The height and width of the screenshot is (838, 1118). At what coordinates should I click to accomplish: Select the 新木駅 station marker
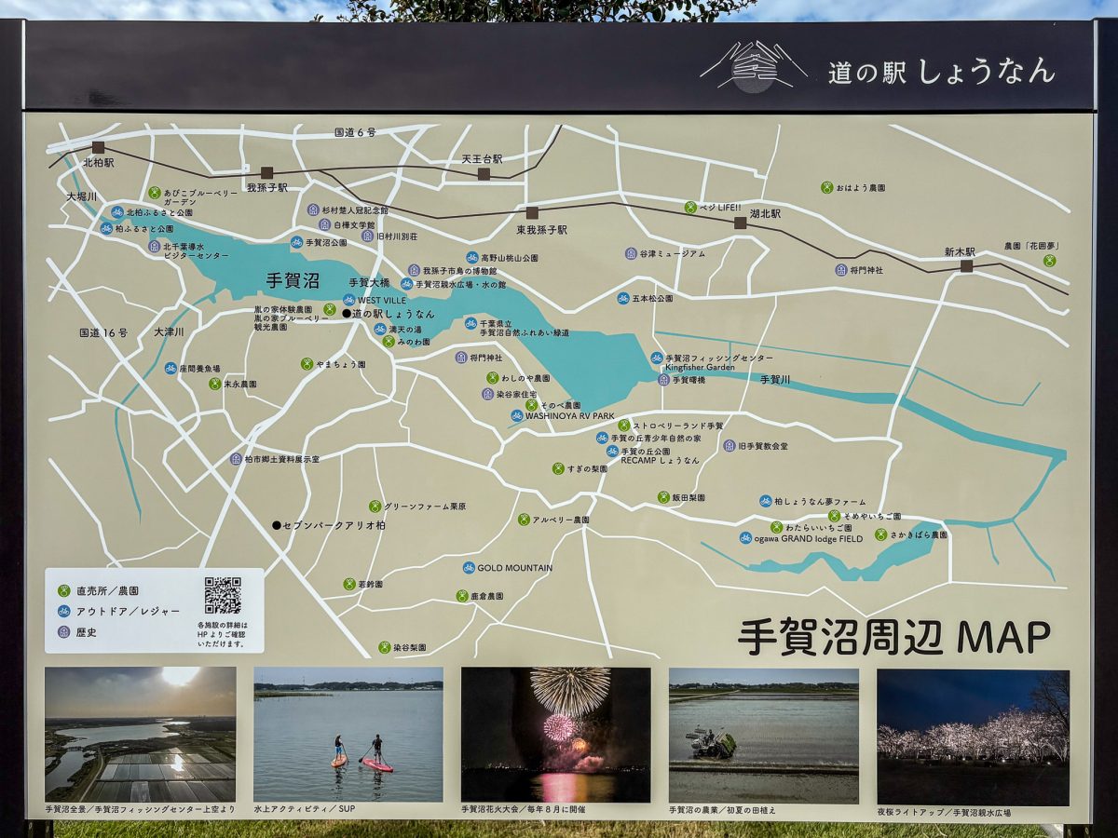[966, 265]
